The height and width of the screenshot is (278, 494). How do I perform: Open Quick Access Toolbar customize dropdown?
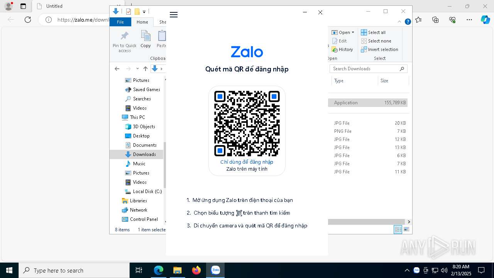coord(144,12)
